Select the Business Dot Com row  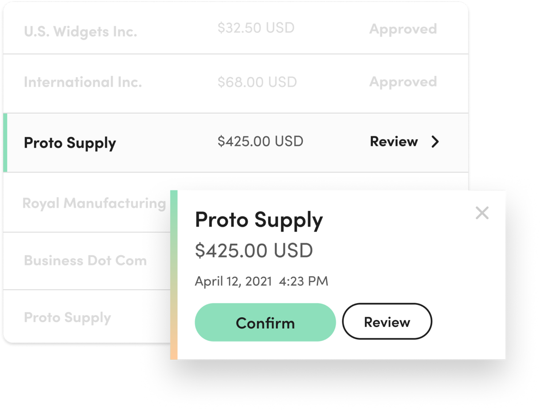[85, 260]
